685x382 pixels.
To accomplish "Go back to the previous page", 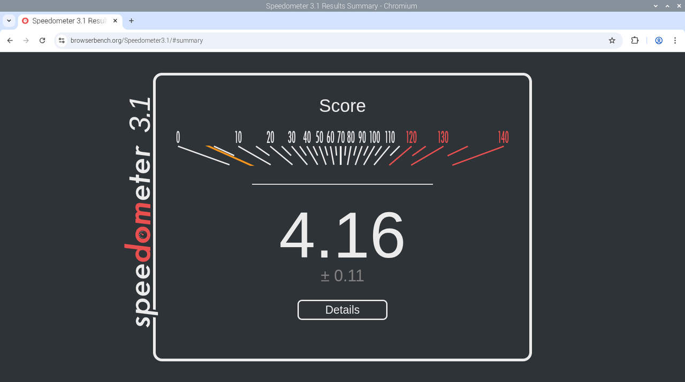I will (10, 41).
